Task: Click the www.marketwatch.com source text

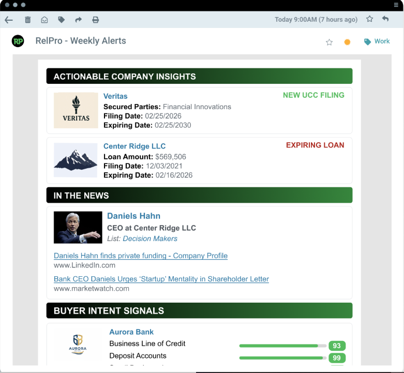Action: tap(92, 289)
